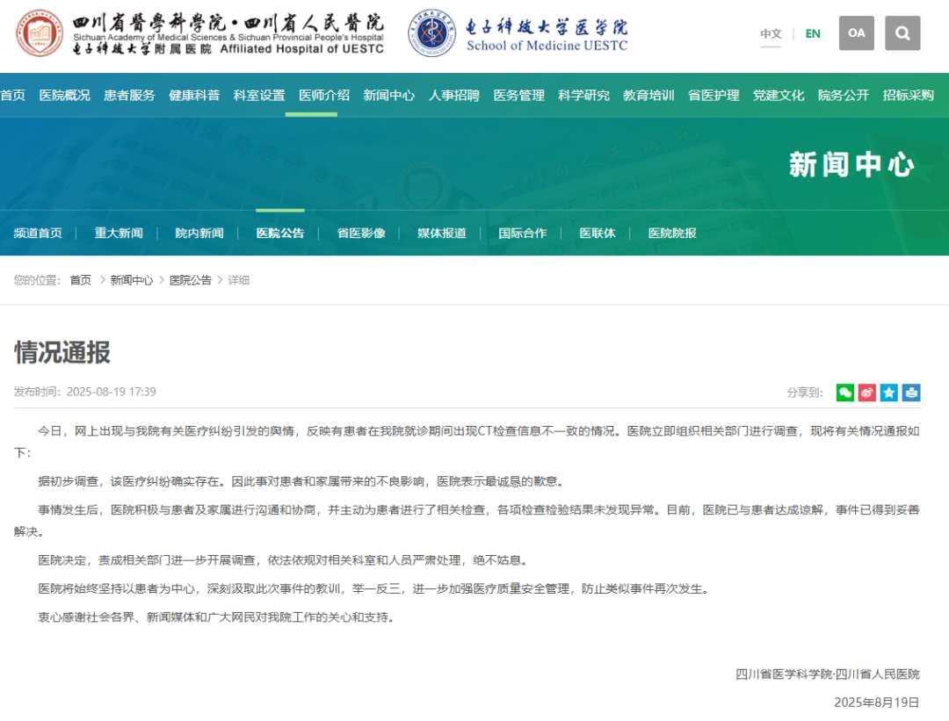Go to 院内新闻 sub-tab

tap(199, 234)
